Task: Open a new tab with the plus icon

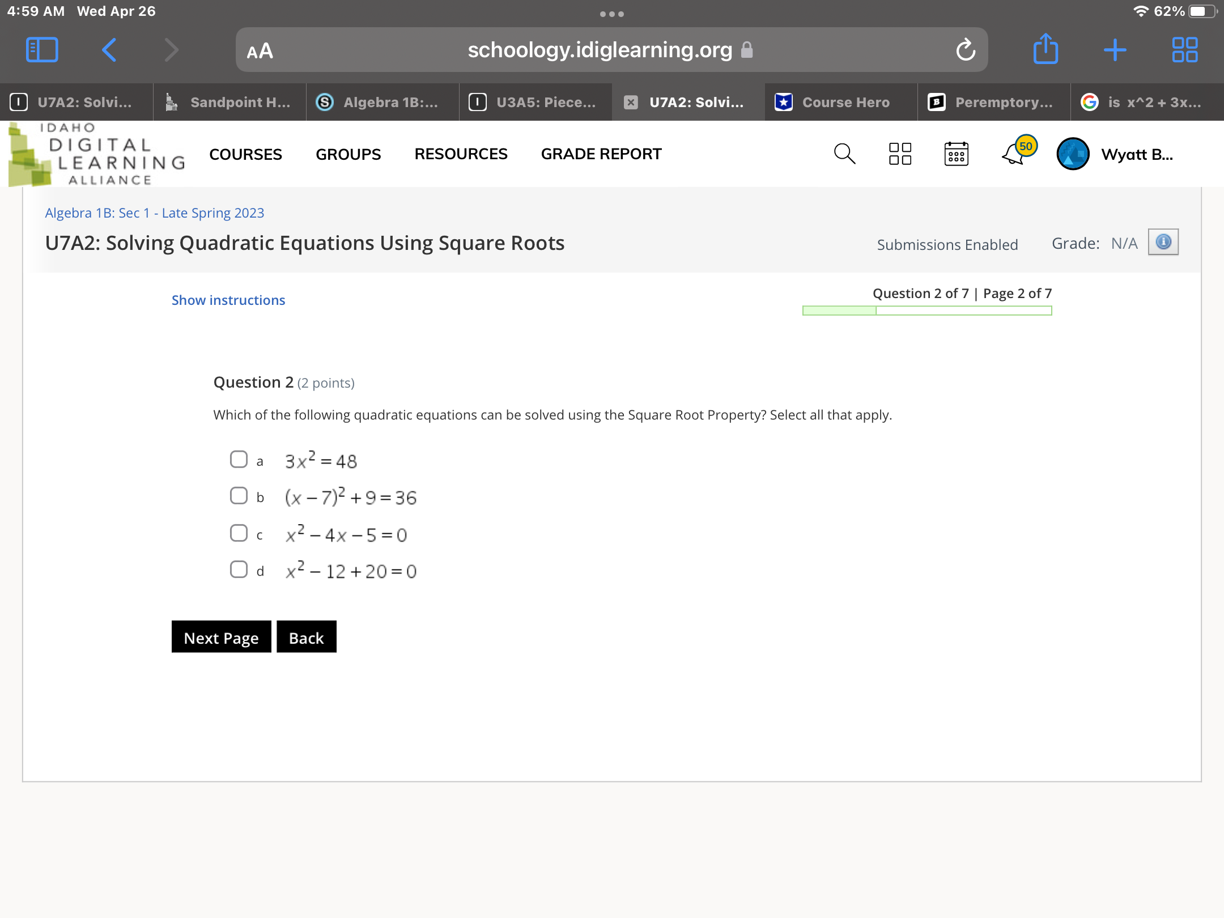Action: click(1115, 50)
